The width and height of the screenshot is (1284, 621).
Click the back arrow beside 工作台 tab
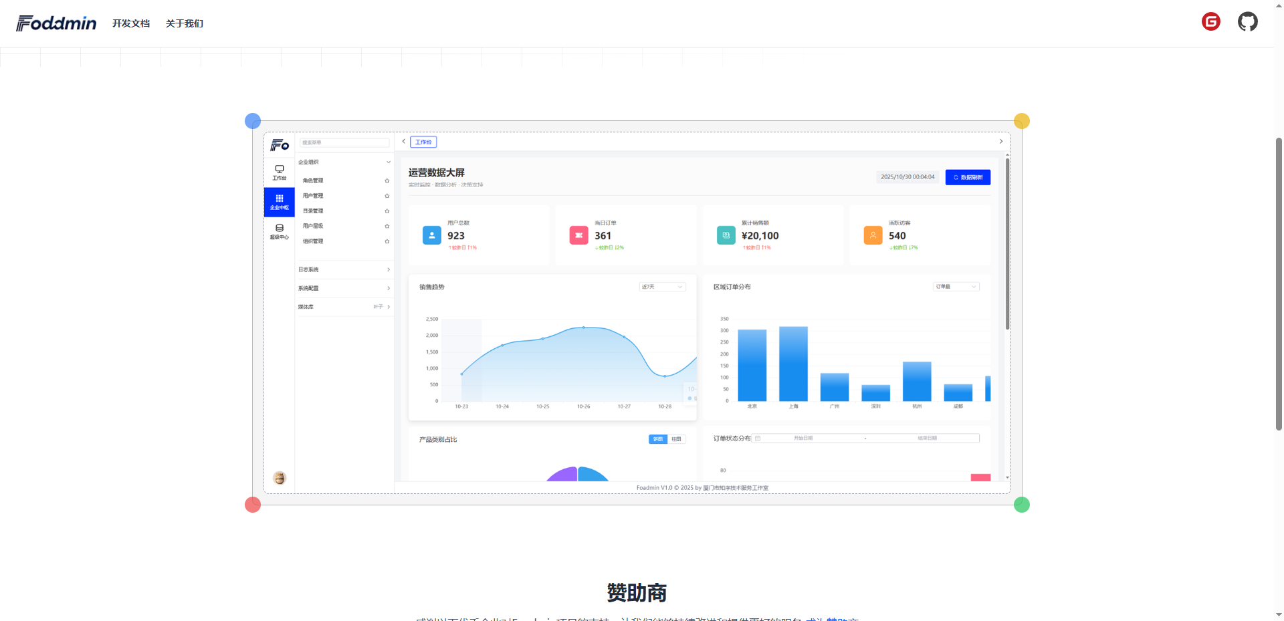click(404, 142)
